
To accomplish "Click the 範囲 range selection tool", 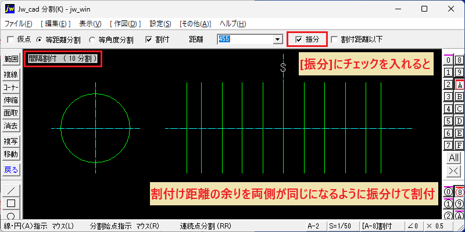I will [11, 59].
